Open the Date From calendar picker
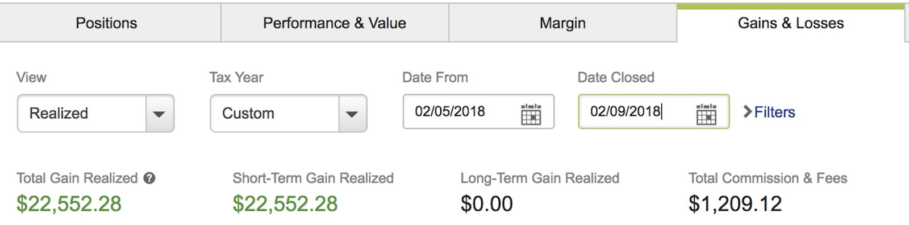Image resolution: width=909 pixels, height=225 pixels. [531, 114]
